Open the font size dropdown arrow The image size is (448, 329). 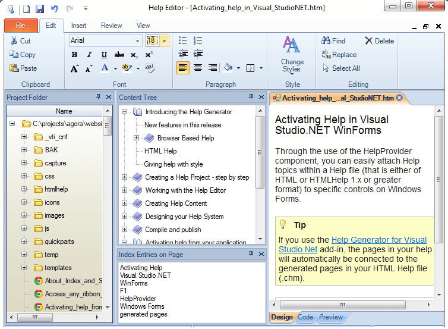[x=164, y=41]
